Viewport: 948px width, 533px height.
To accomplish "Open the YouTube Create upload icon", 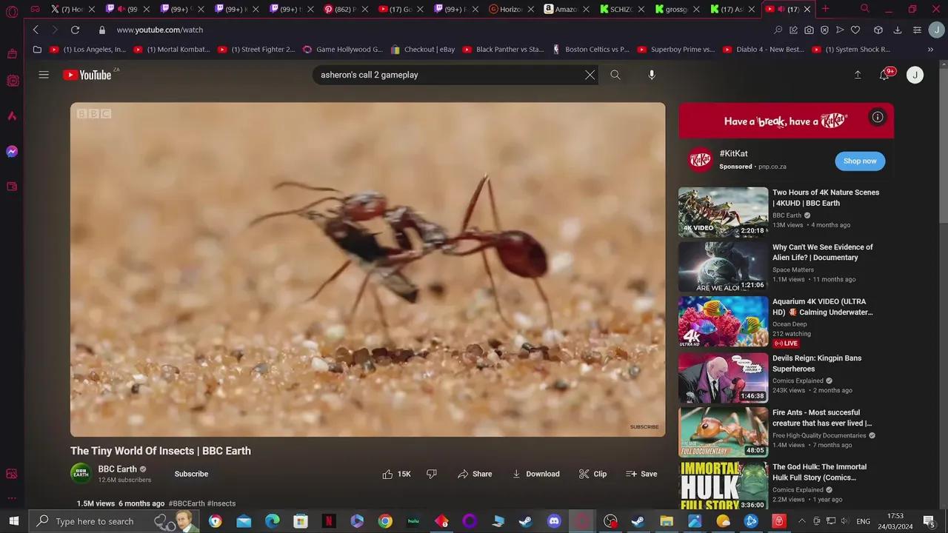I will point(858,75).
